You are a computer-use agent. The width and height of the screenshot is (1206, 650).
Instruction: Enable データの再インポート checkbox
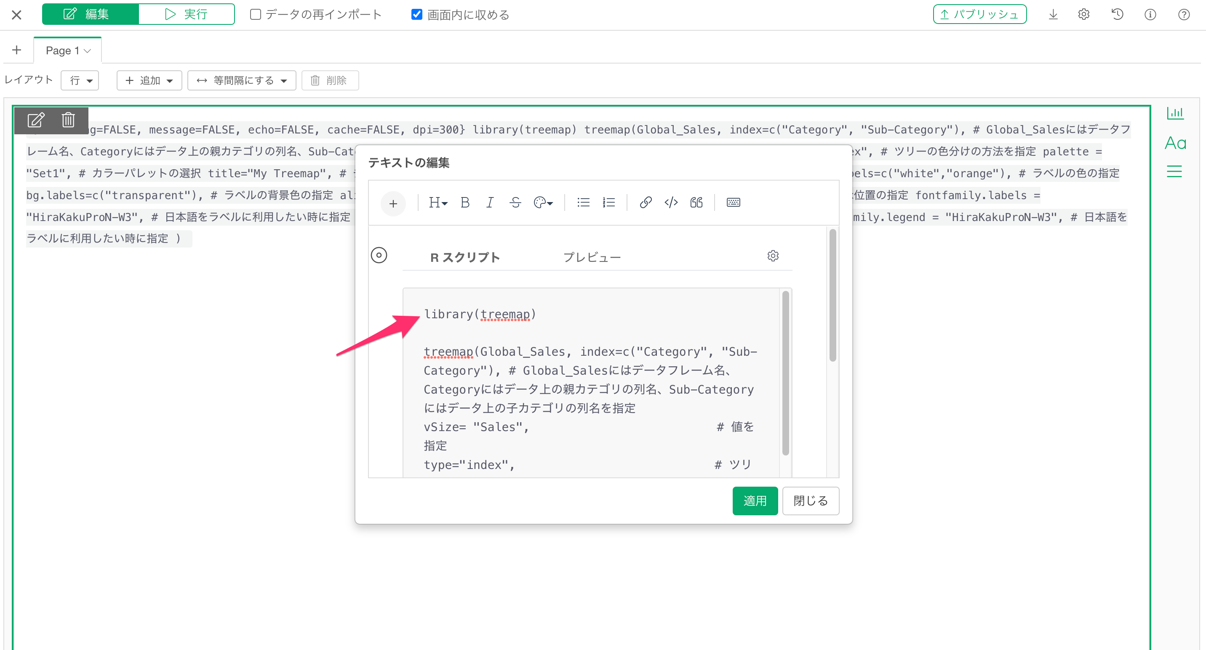(x=256, y=14)
